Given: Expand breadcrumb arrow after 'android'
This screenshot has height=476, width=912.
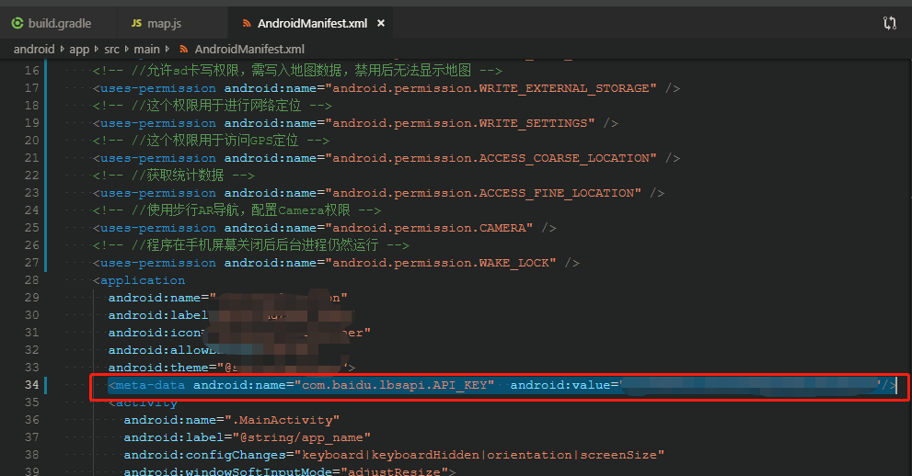Looking at the screenshot, I should 63,50.
